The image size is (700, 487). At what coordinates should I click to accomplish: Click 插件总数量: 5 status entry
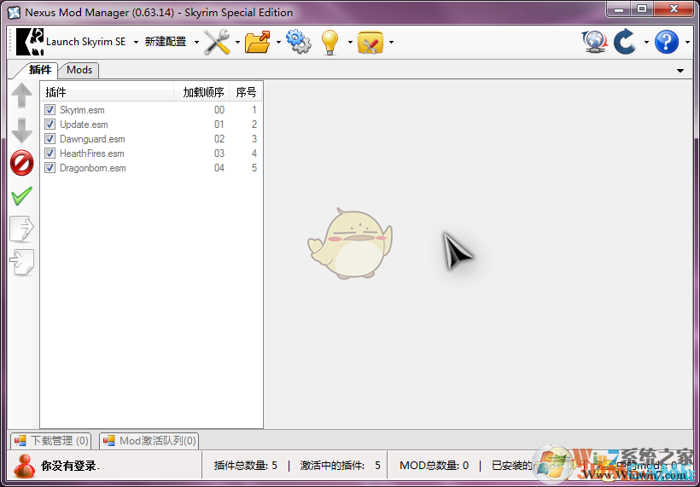[x=246, y=466]
